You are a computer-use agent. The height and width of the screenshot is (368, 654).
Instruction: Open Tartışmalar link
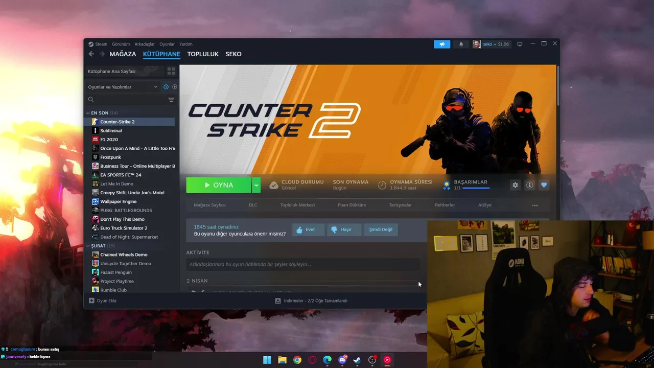[401, 205]
